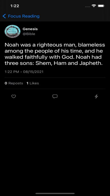
Task: Open the Genesis profile avatar
Action: click(12, 31)
